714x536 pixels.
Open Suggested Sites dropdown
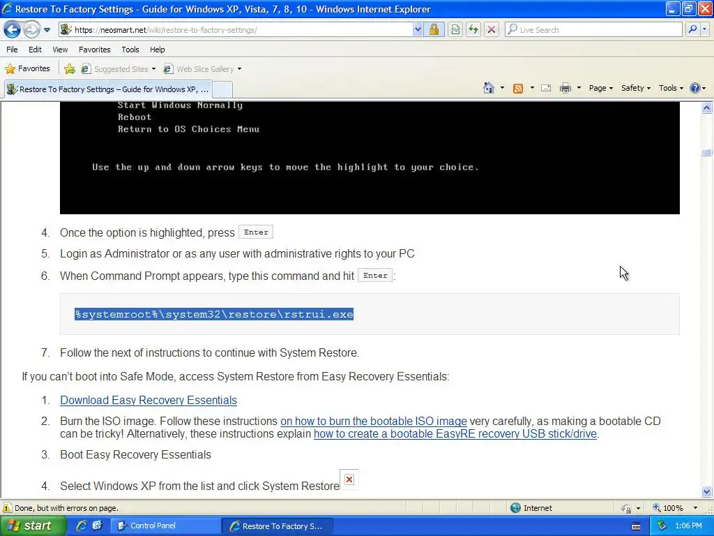[119, 69]
